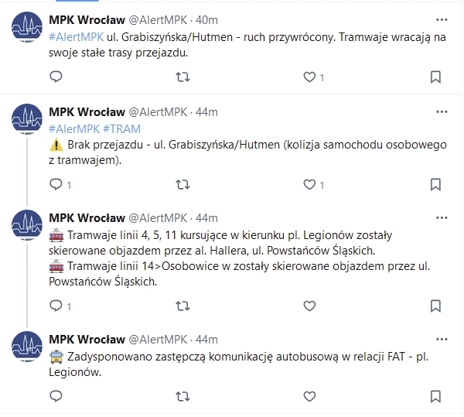Retweet the 'Brak przejazdu' tweet
Viewport: 464px width, 417px height.
183,184
